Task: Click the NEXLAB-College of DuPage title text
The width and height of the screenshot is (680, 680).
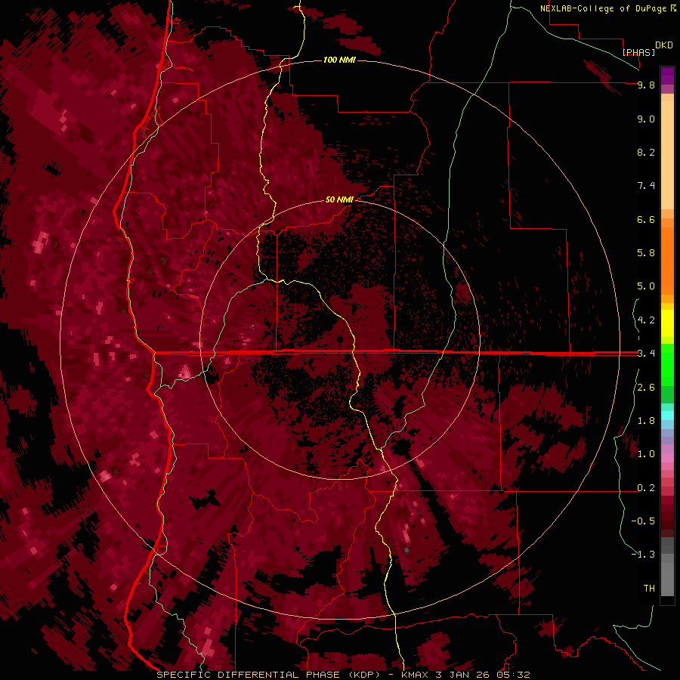Action: (603, 8)
